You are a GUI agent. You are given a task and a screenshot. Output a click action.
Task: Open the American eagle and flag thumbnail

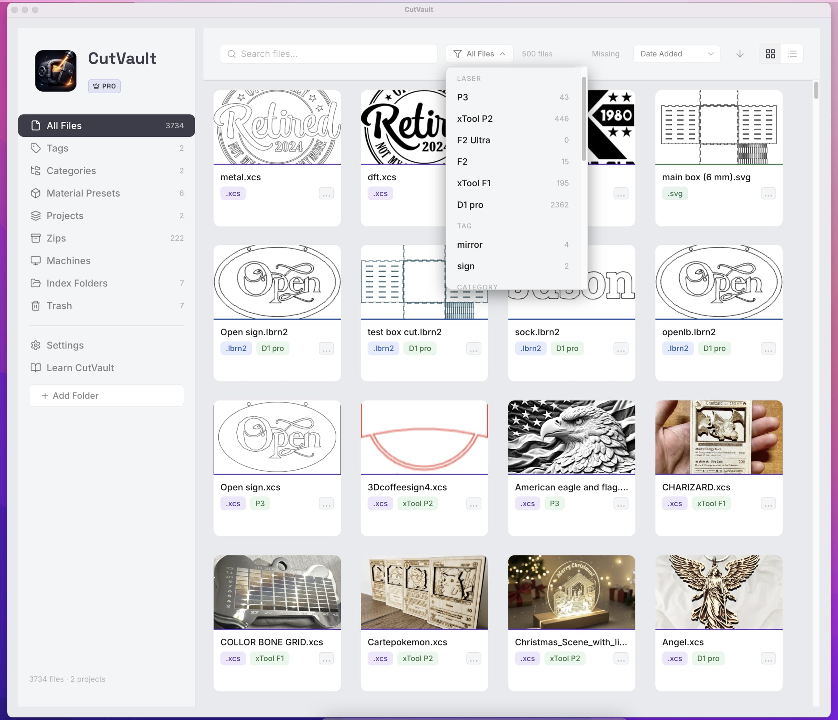pyautogui.click(x=572, y=437)
